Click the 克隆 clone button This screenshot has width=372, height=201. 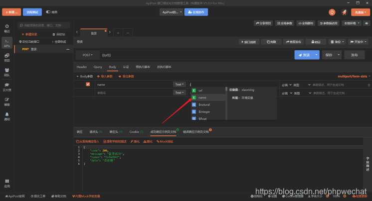click(x=271, y=42)
